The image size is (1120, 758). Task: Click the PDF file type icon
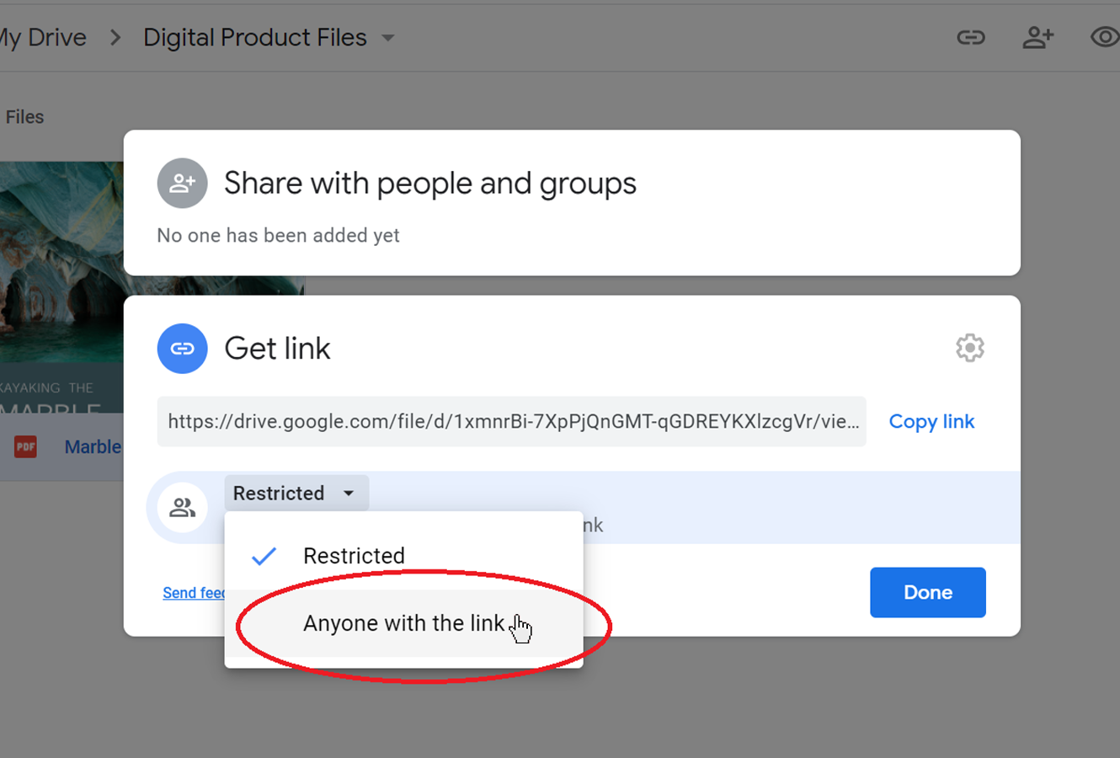[25, 446]
